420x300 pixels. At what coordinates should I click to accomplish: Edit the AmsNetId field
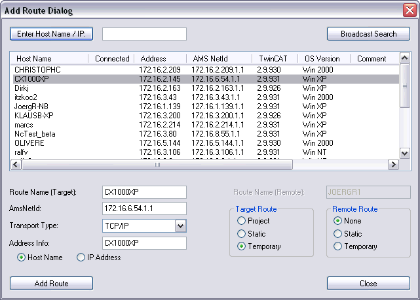[144, 208]
